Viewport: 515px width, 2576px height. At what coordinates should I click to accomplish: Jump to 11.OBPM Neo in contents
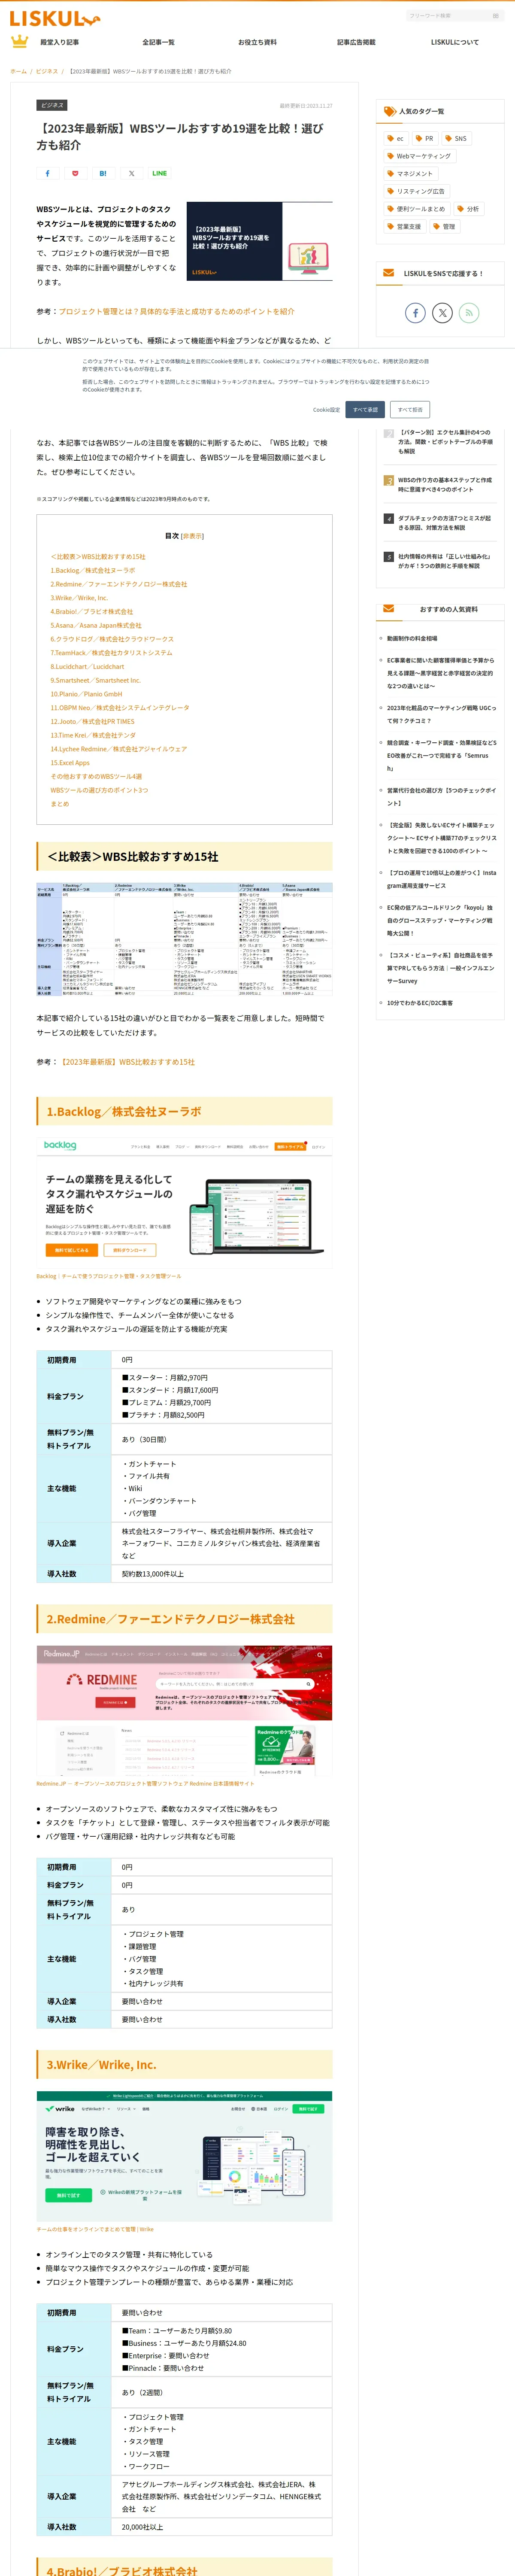(120, 708)
